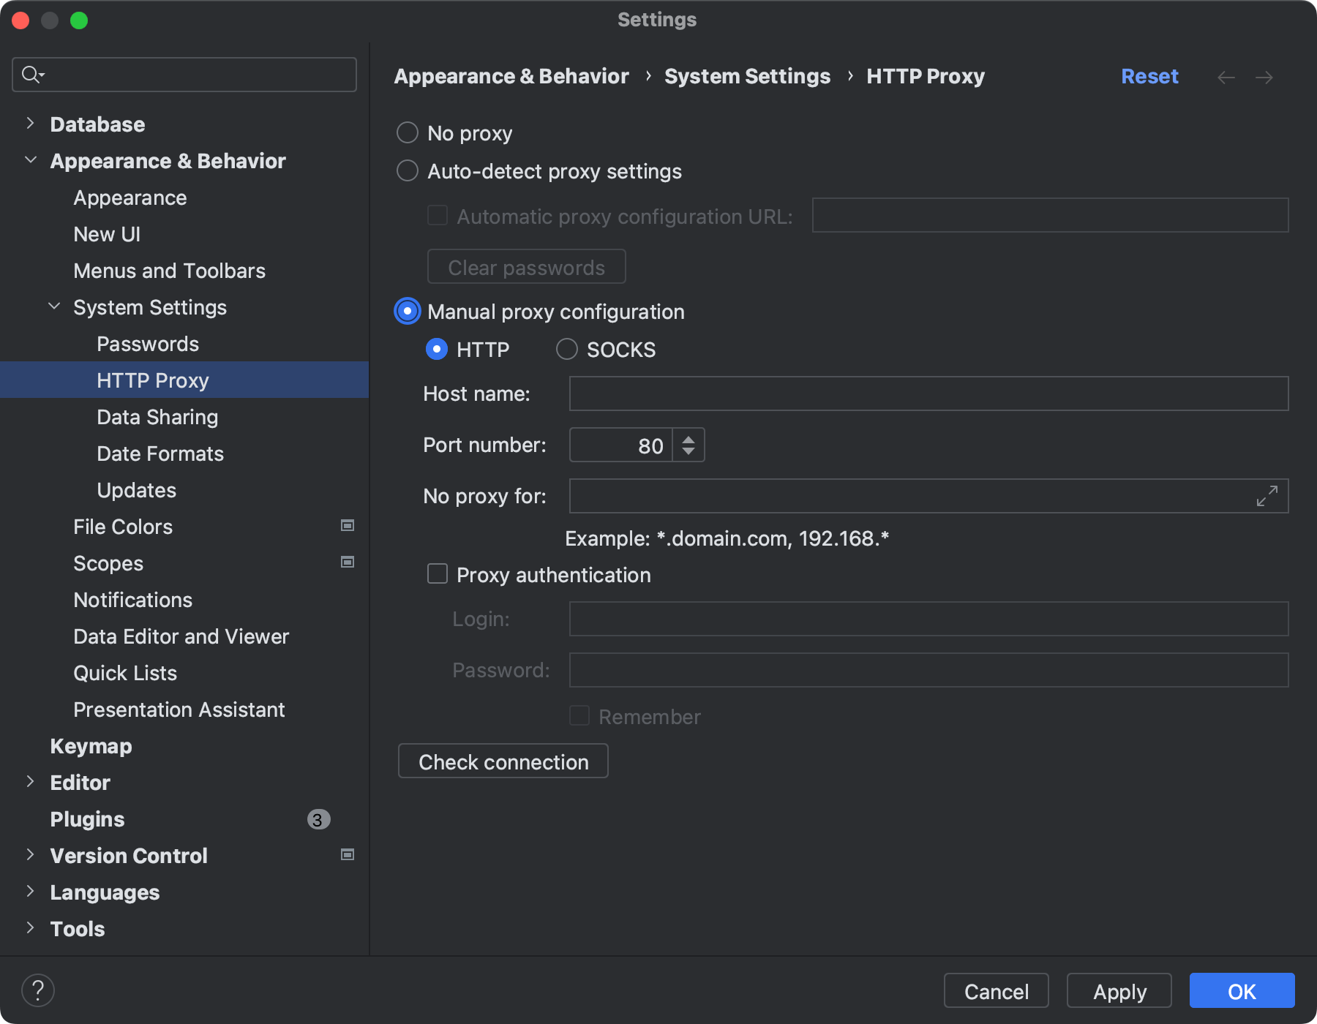Collapse the Appearance & Behavior section
Screen dimensions: 1317x1024
(x=30, y=160)
